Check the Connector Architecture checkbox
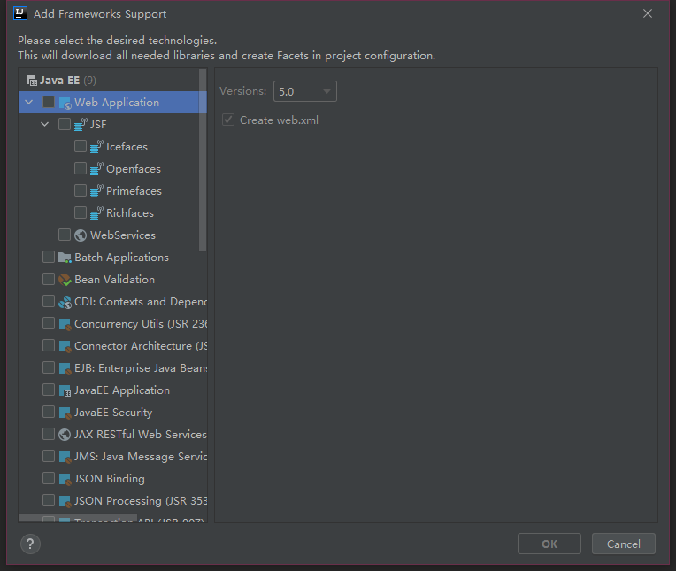The image size is (676, 571). pyautogui.click(x=49, y=345)
